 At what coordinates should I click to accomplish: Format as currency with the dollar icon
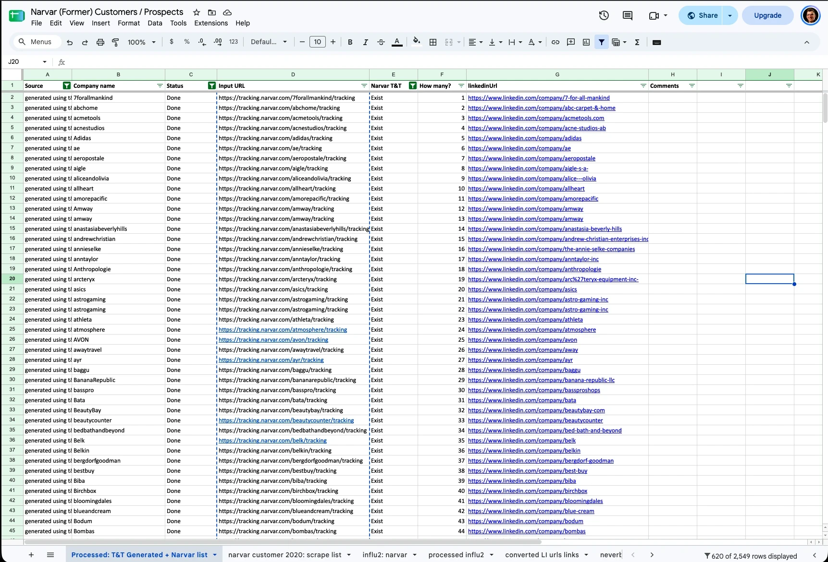(x=172, y=42)
